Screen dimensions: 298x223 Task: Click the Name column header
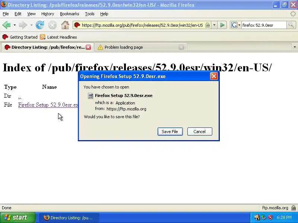50,87
